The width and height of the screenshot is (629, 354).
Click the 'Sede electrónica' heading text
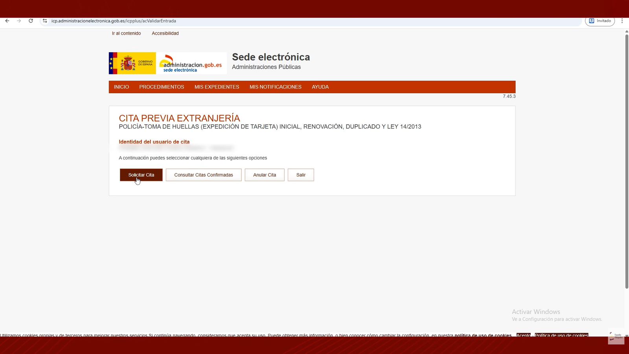271,57
